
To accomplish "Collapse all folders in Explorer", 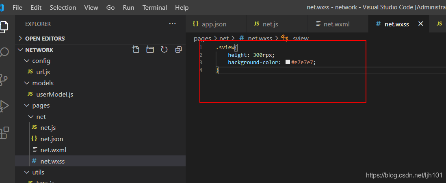I will coord(178,50).
